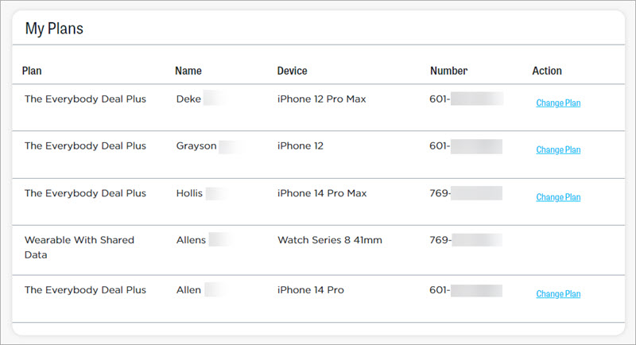
Task: Click the name Allens in the wearable row
Action: 192,240
